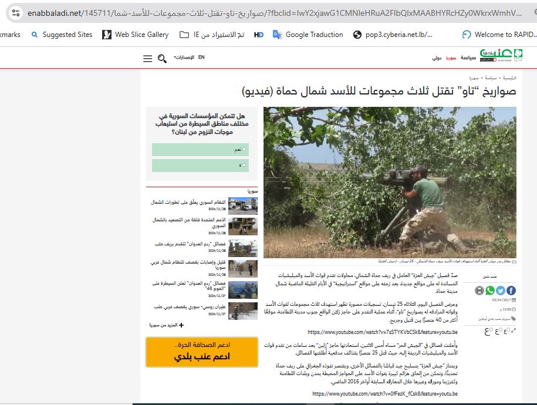
Task: Switch language to EN
Action: point(201,57)
